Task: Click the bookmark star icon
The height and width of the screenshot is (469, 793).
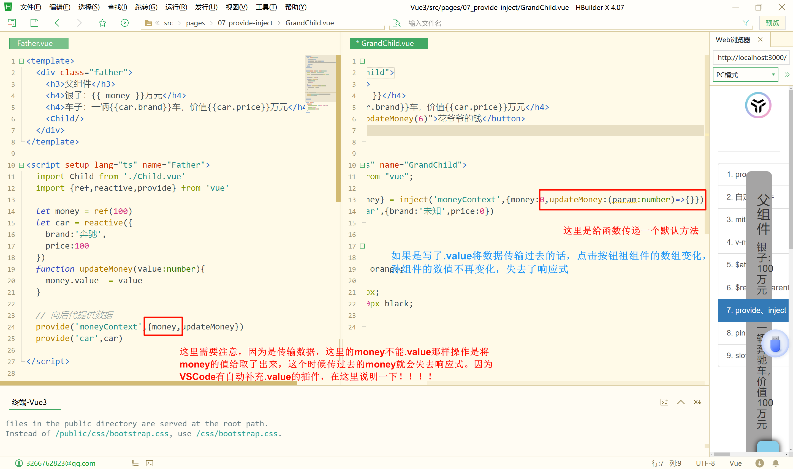Action: tap(102, 23)
